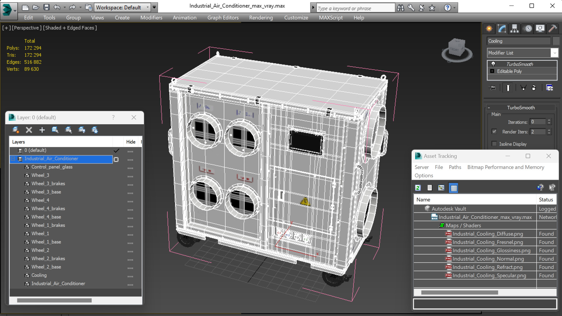Set 0 (default) as current layer checkmark
This screenshot has height=316, width=562.
(116, 150)
